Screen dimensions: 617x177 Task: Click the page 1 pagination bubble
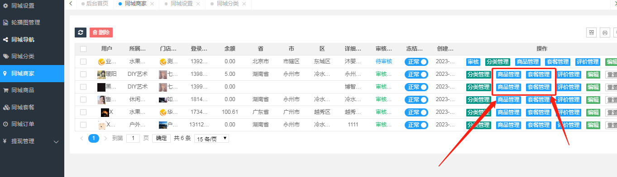click(94, 139)
